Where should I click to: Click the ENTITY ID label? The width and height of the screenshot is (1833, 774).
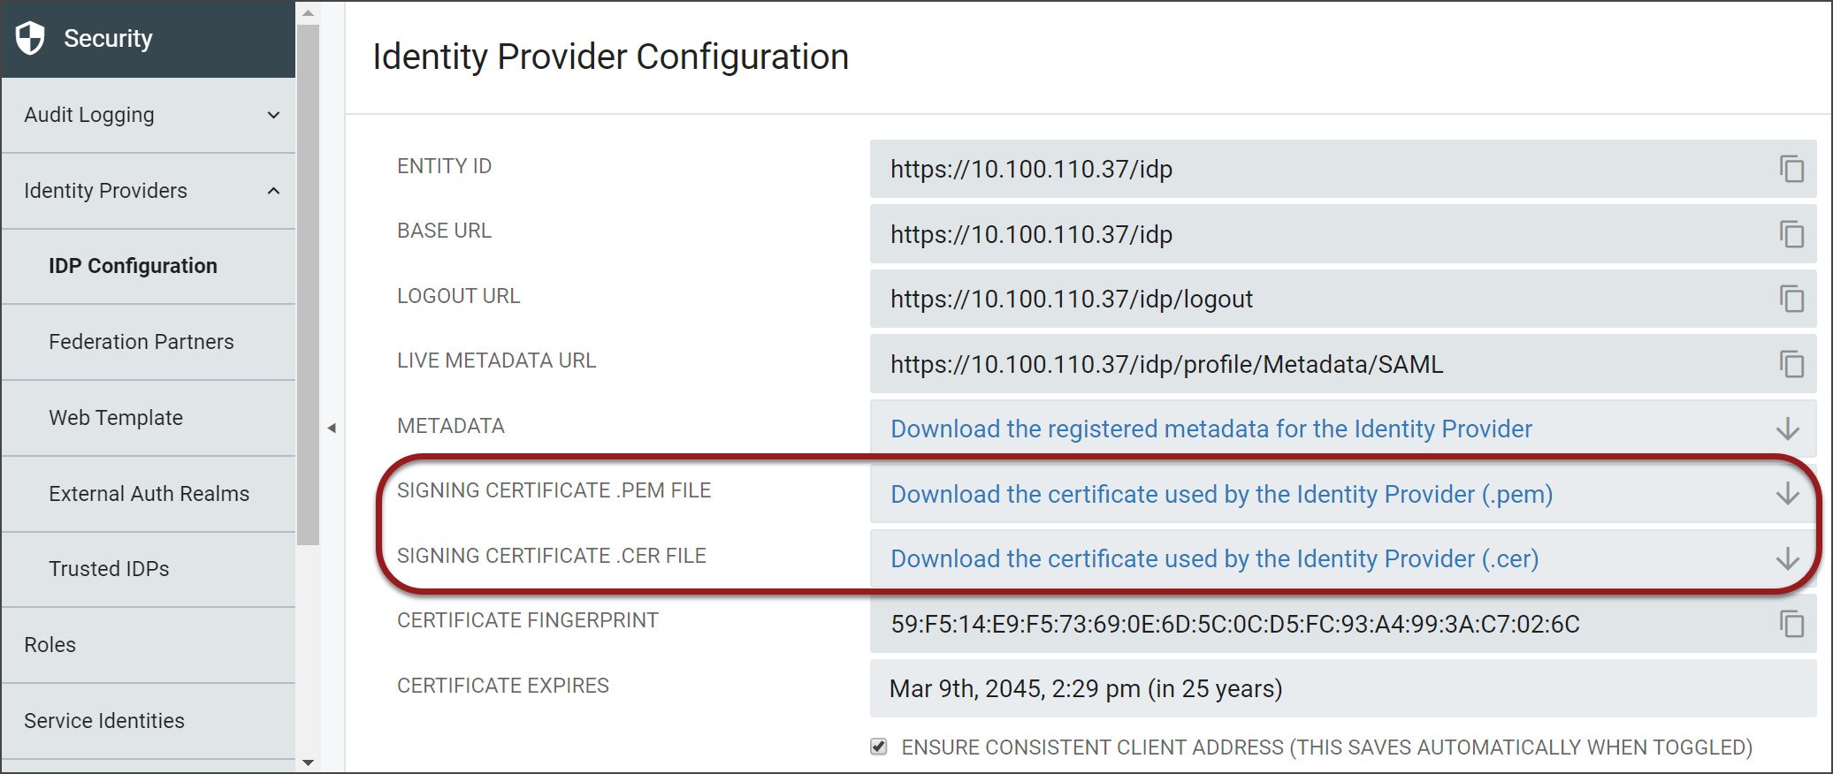coord(444,166)
